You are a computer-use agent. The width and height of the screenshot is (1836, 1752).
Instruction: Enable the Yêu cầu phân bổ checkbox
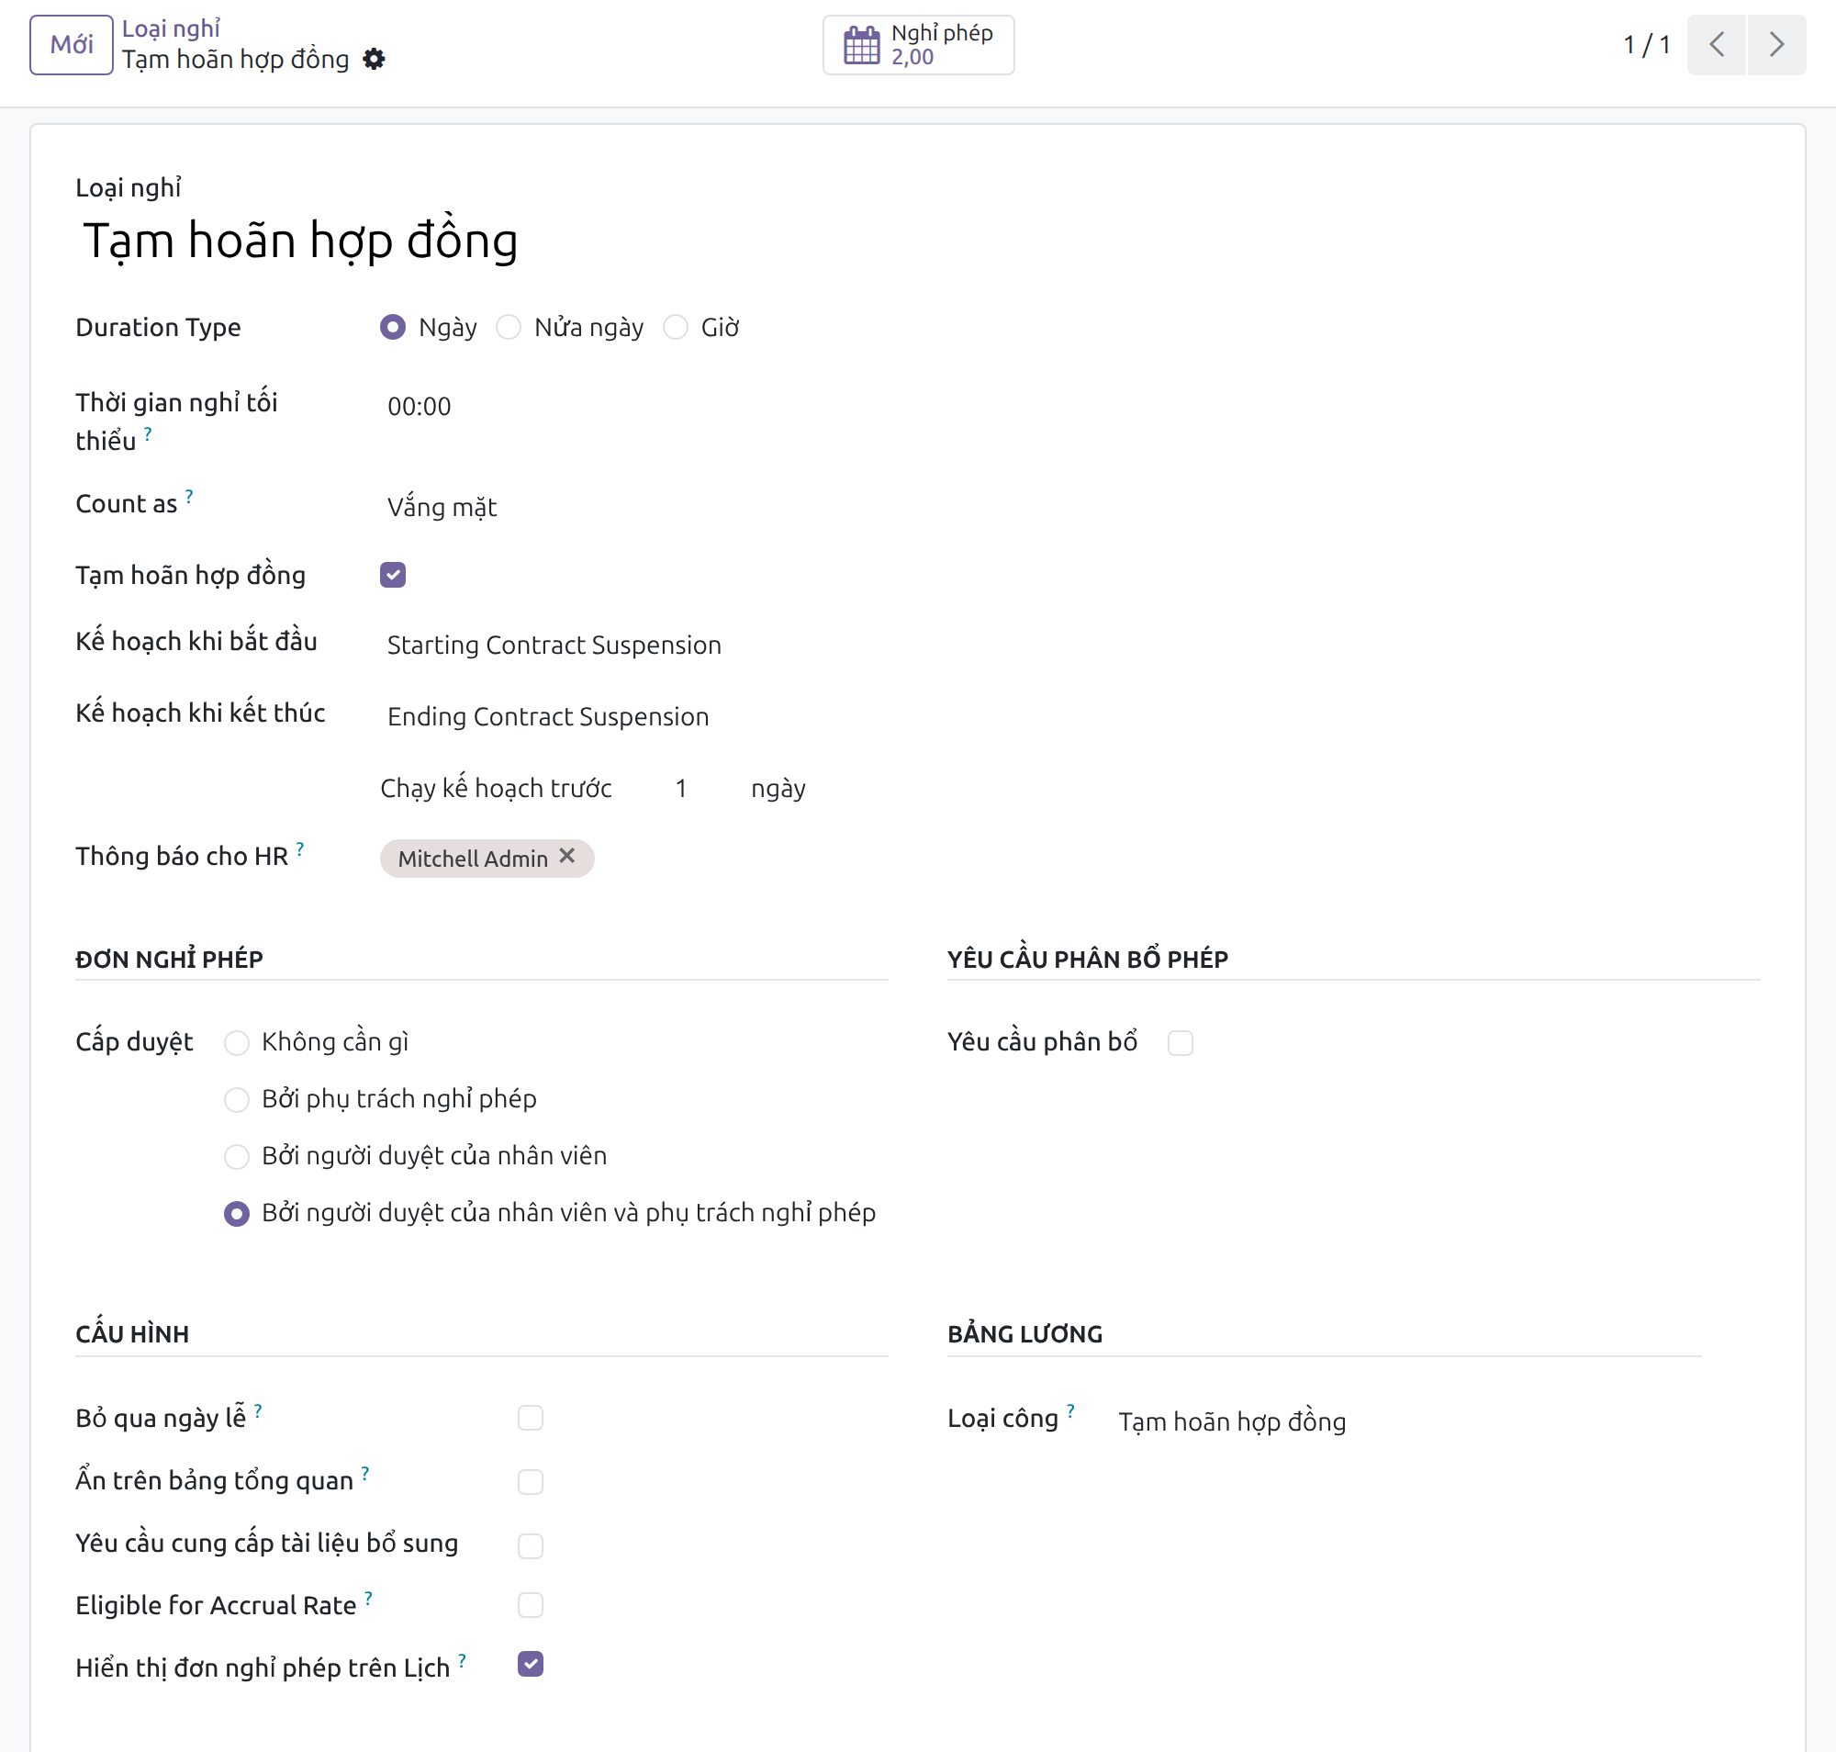click(1181, 1043)
